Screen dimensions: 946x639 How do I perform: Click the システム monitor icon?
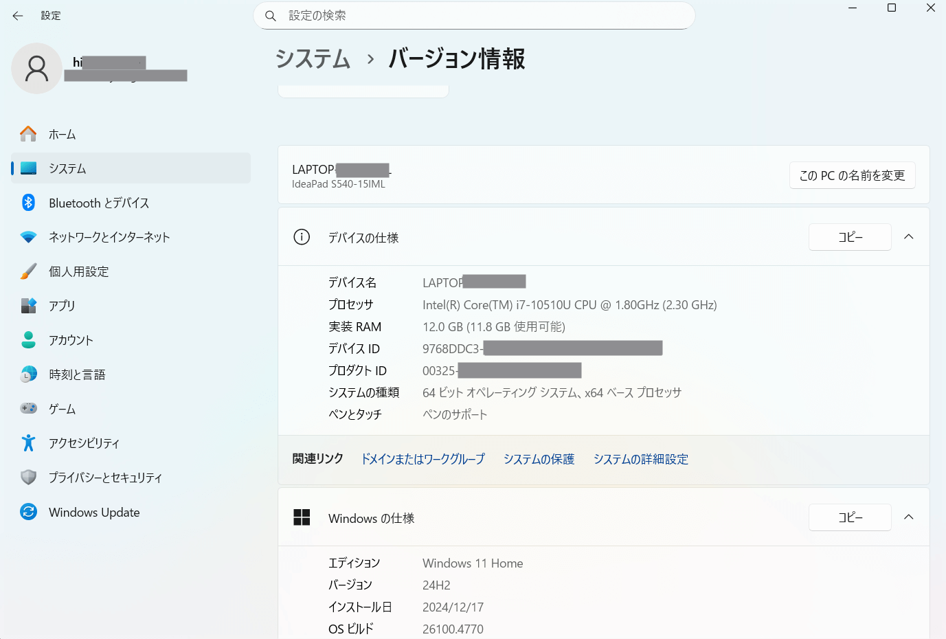click(x=28, y=168)
